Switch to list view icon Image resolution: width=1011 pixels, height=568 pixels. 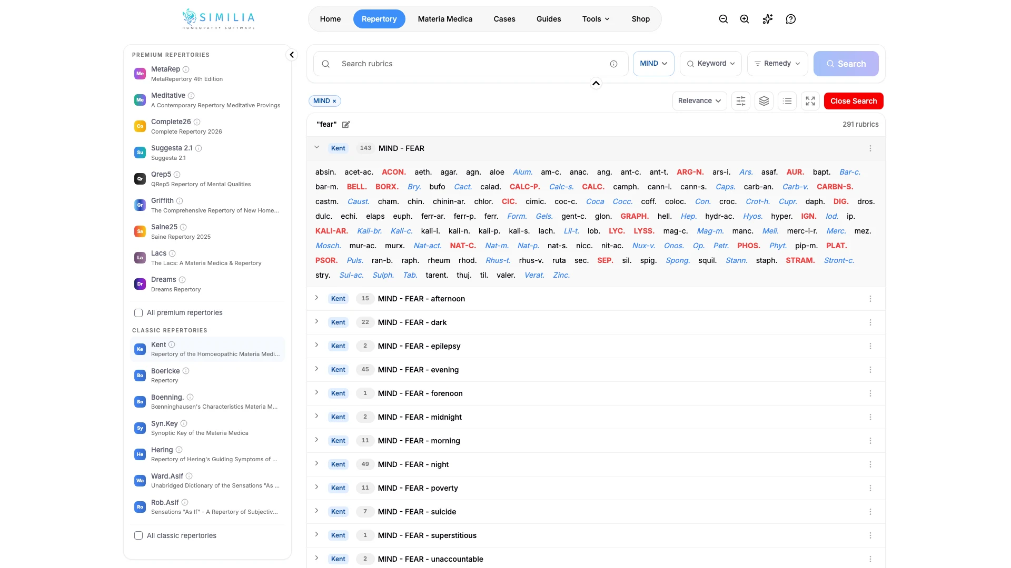point(787,101)
